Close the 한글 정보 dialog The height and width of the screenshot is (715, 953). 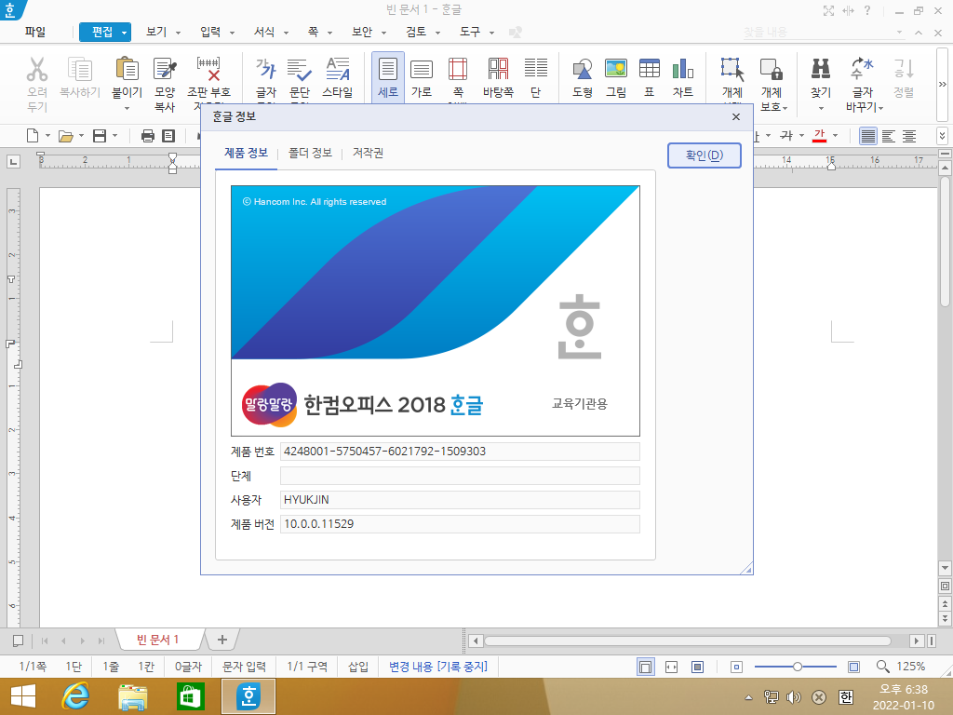[736, 116]
